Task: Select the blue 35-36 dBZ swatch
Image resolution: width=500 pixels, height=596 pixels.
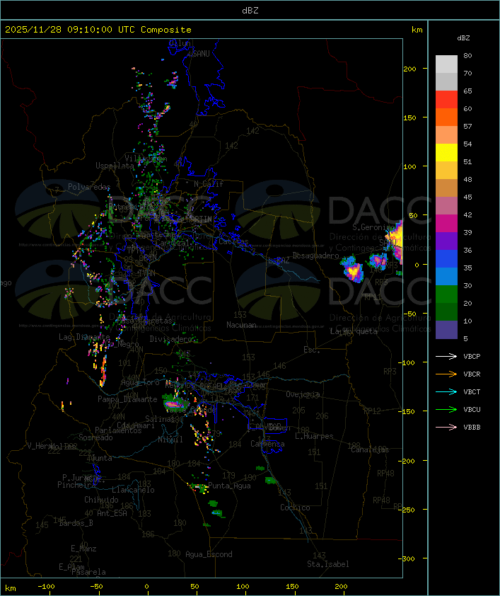Action: pyautogui.click(x=446, y=259)
